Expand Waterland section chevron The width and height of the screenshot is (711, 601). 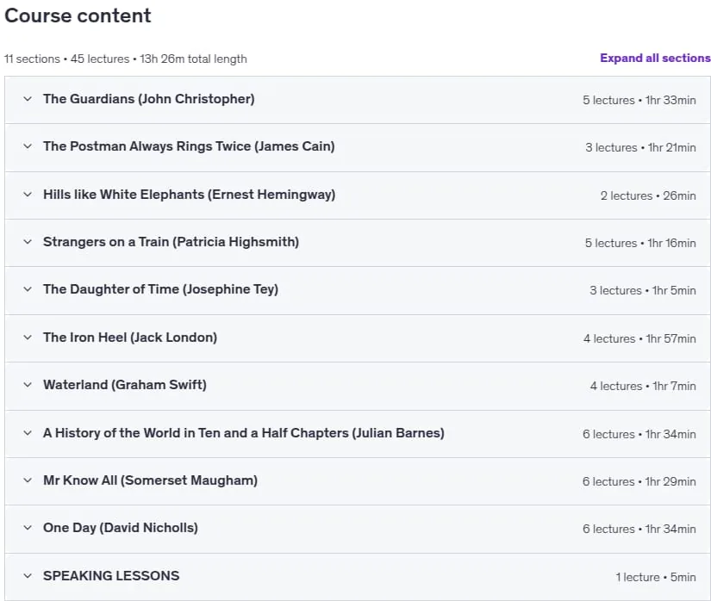[28, 385]
